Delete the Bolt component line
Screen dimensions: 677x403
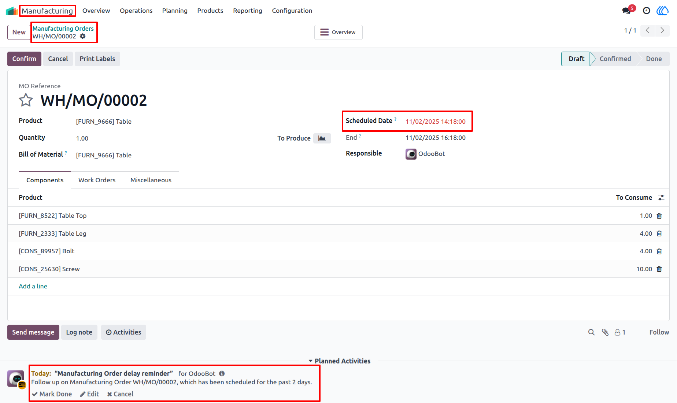pyautogui.click(x=659, y=251)
